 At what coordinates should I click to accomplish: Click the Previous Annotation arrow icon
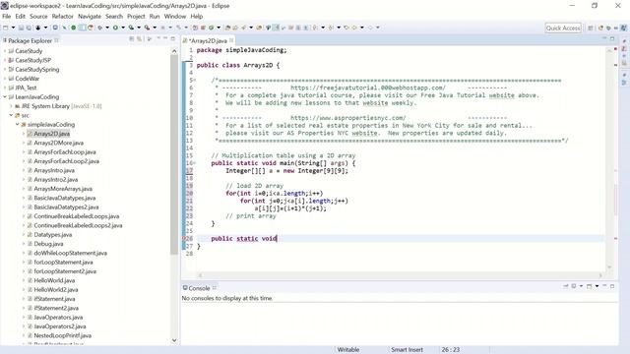click(x=331, y=28)
